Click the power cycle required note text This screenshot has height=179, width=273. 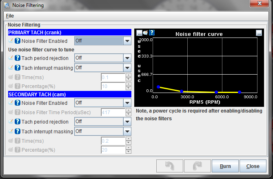tap(199, 115)
